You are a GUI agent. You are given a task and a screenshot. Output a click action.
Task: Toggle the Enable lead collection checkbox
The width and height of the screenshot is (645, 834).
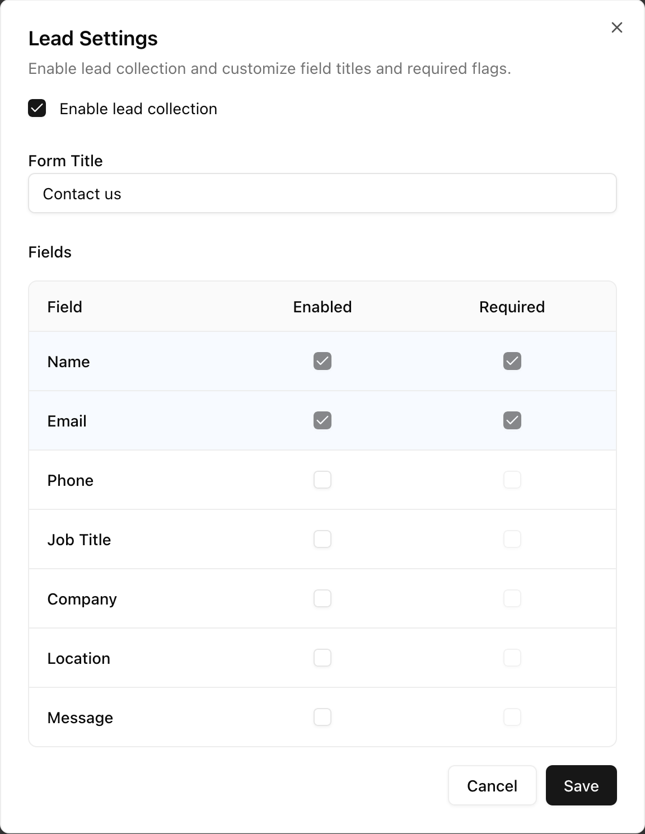click(37, 108)
